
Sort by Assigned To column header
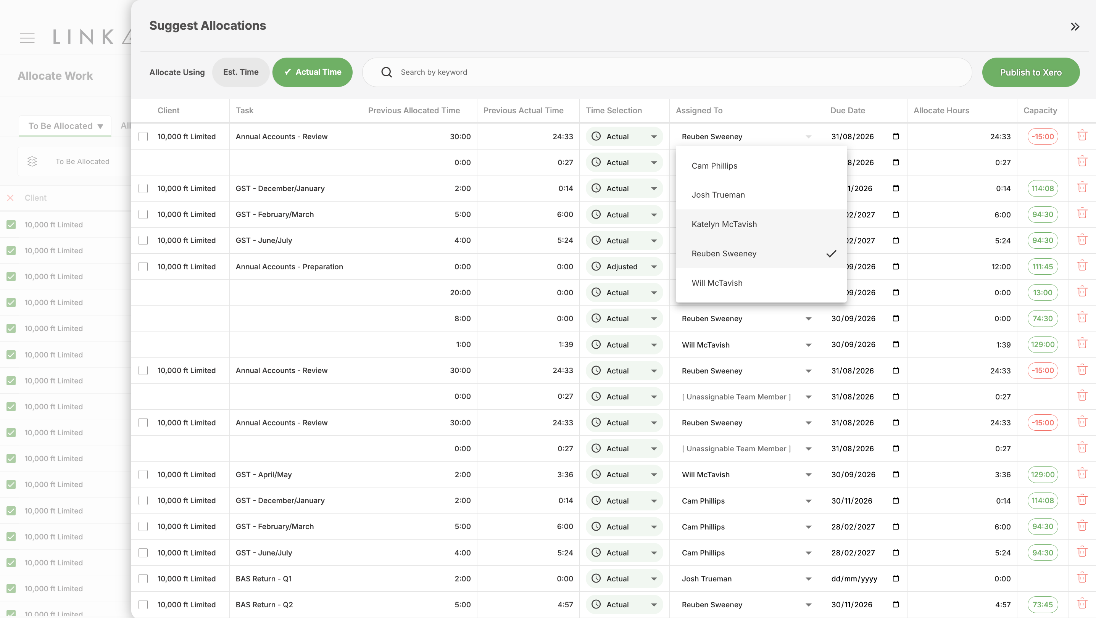(699, 111)
